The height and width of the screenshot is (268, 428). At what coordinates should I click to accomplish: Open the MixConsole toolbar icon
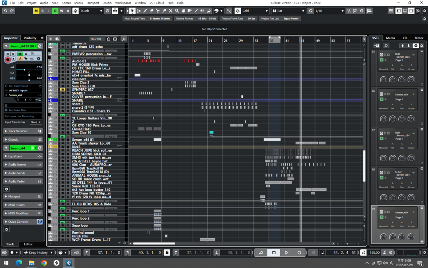(391, 11)
